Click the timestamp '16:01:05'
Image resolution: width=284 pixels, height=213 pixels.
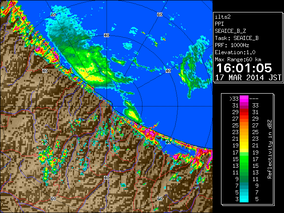click(x=244, y=68)
